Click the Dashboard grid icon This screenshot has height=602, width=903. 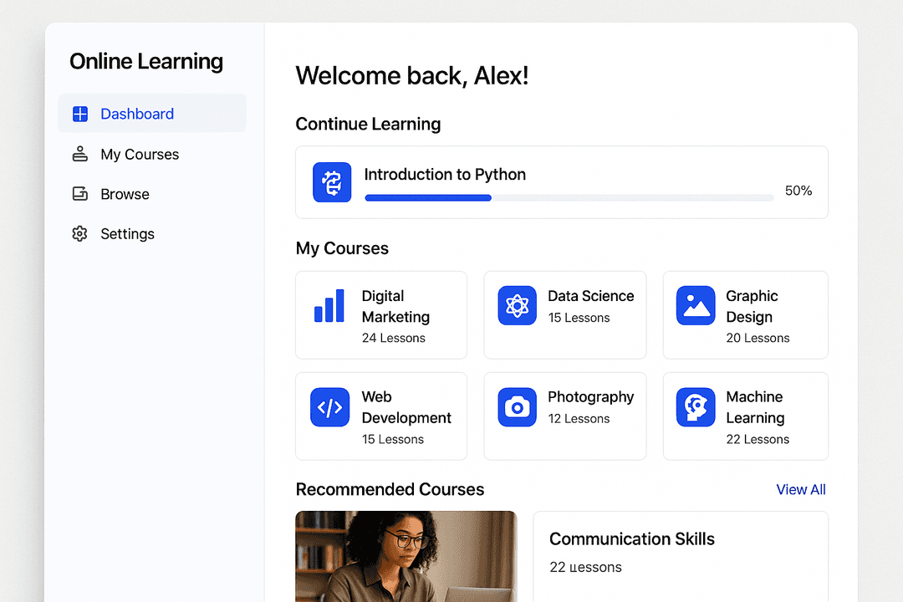[79, 113]
